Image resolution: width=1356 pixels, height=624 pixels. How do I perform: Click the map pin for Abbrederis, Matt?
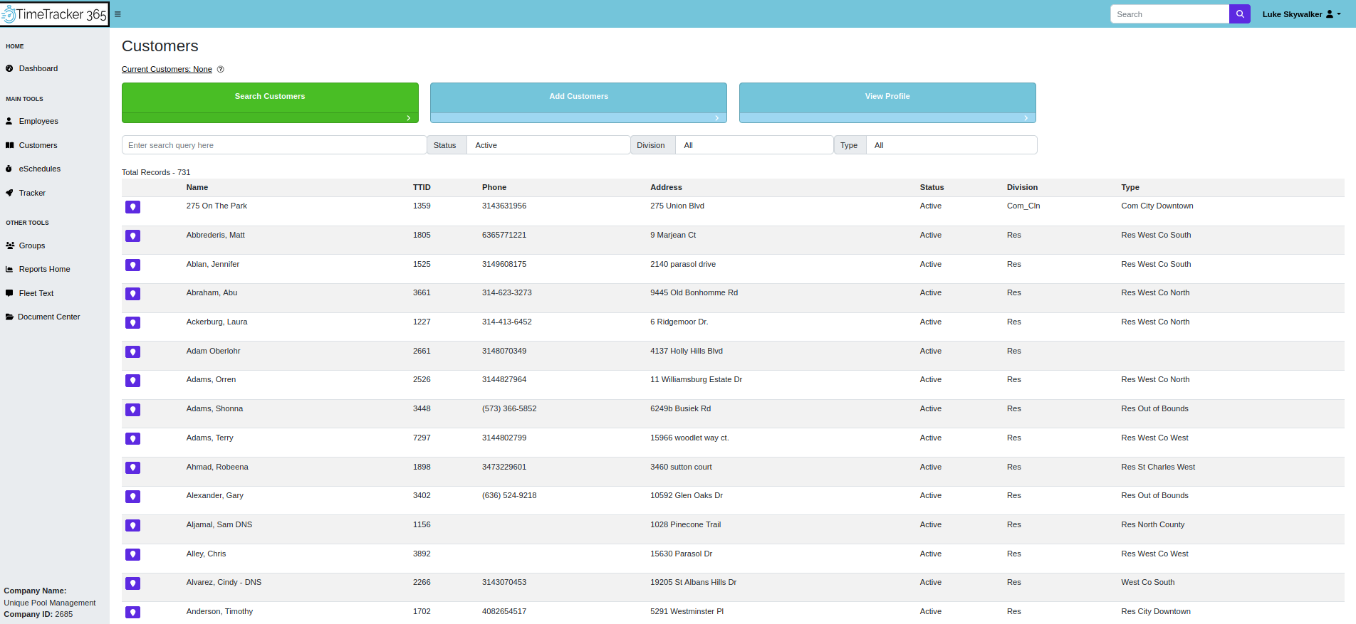coord(132,236)
